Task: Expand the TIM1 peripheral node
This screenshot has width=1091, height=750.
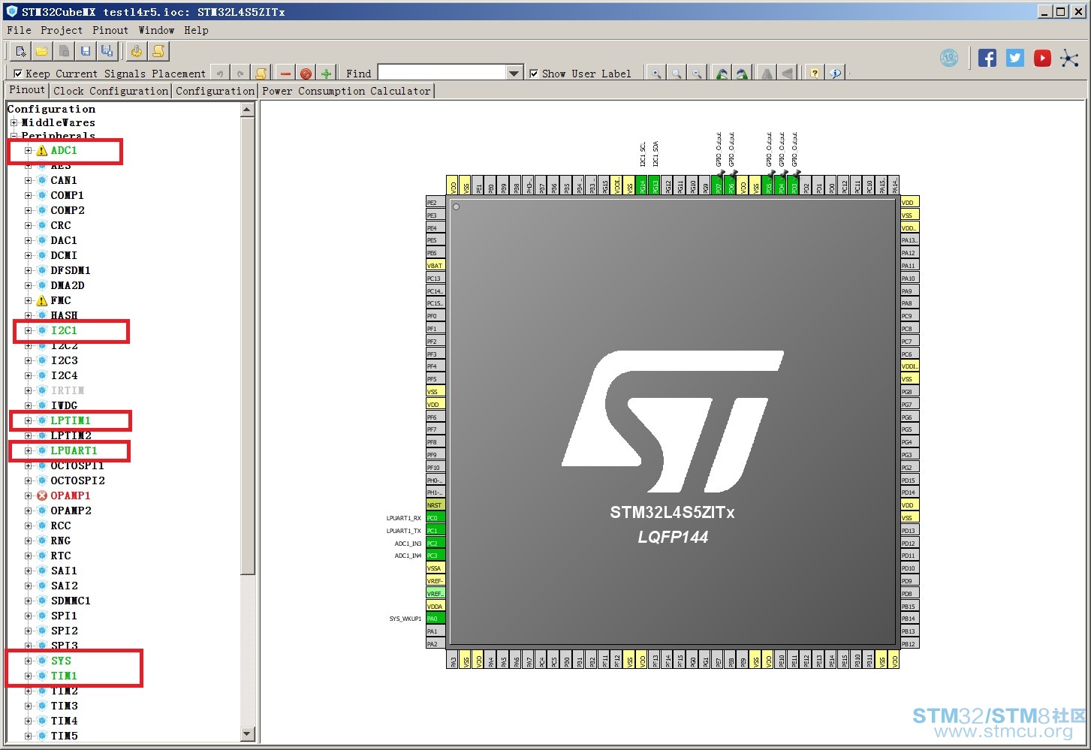Action: (x=29, y=676)
